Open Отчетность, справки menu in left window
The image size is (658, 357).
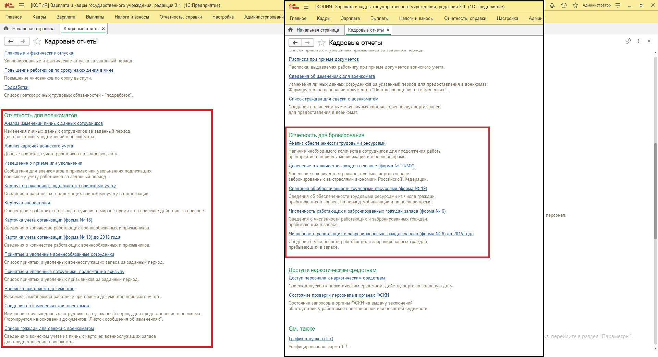(181, 17)
